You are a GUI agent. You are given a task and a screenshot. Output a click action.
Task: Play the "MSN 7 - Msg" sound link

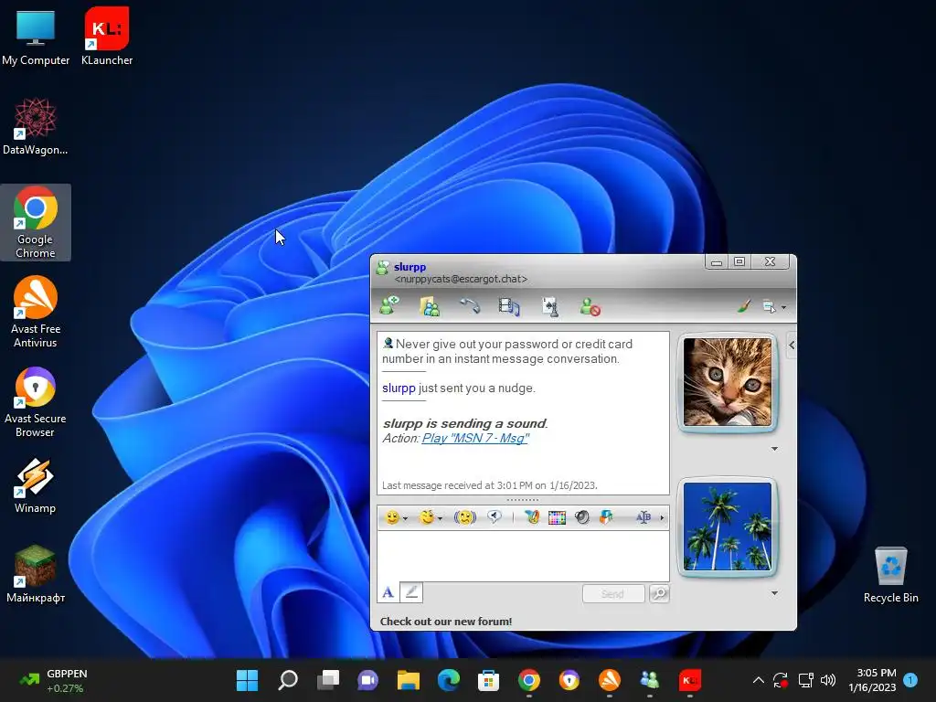(x=475, y=438)
